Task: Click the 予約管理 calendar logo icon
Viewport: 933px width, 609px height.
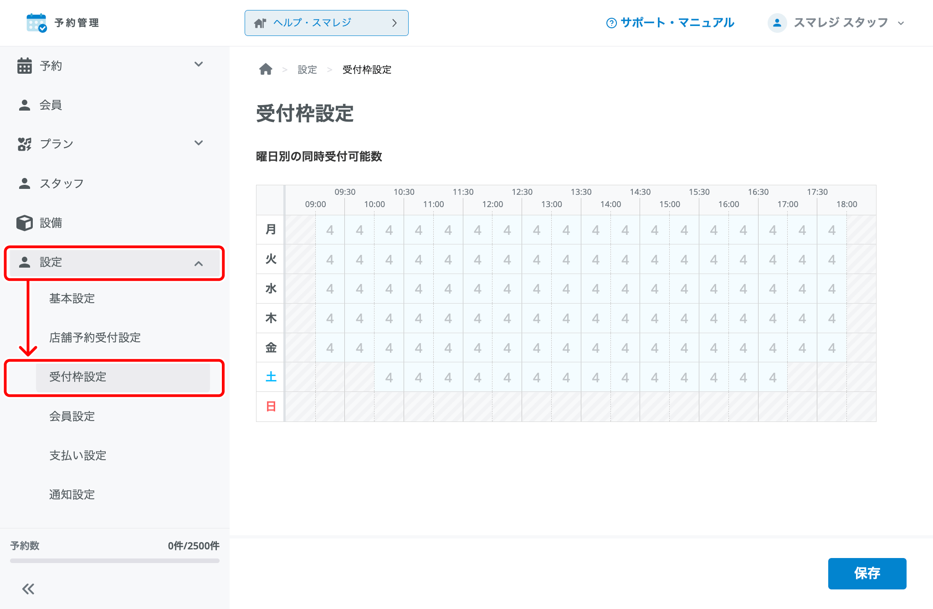Action: tap(36, 23)
